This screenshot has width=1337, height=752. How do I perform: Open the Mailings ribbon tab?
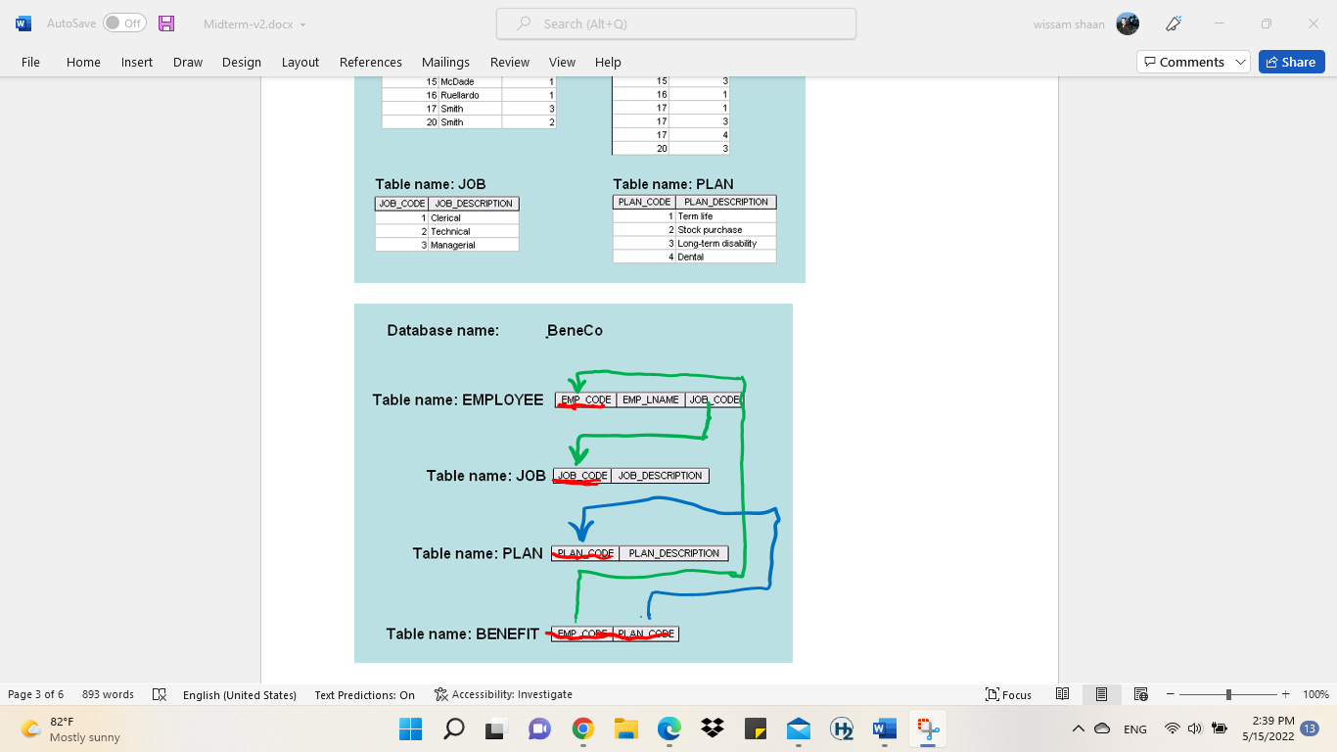(445, 62)
